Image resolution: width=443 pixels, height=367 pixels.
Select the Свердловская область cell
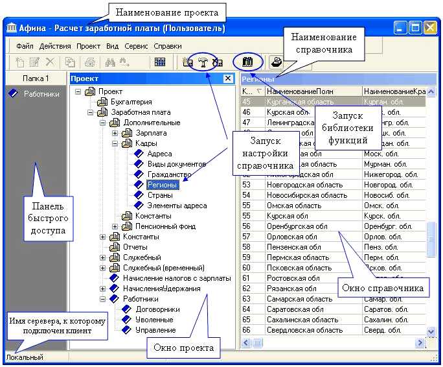[313, 330]
